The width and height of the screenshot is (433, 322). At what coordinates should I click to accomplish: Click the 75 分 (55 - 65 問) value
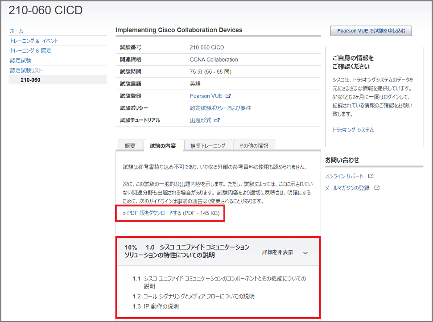tap(210, 72)
